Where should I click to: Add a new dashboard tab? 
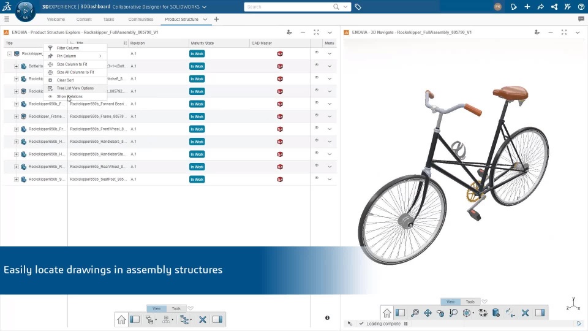(216, 19)
